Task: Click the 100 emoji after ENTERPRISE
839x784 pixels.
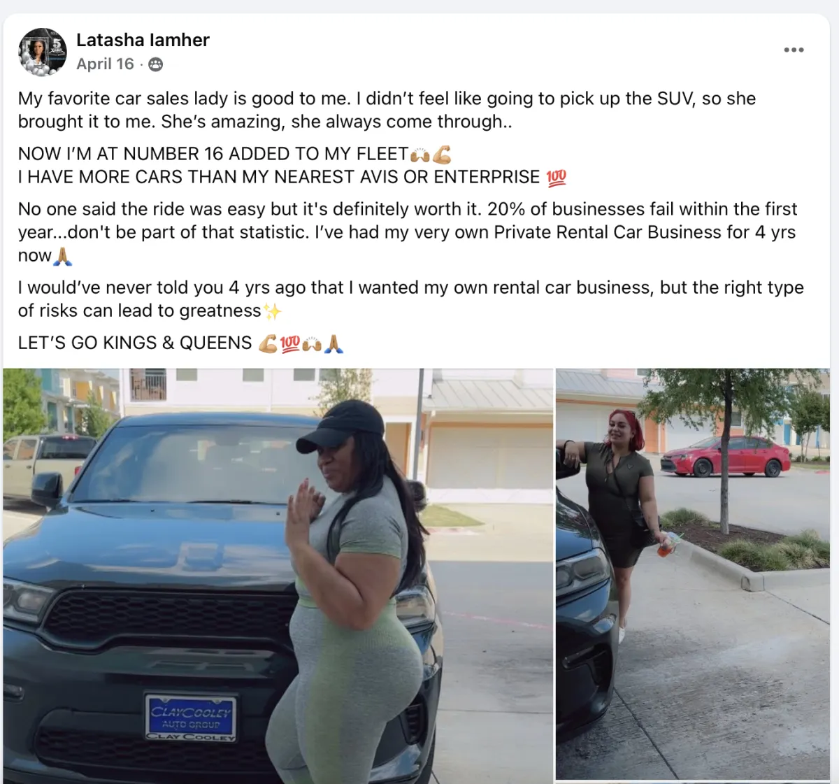Action: point(557,178)
